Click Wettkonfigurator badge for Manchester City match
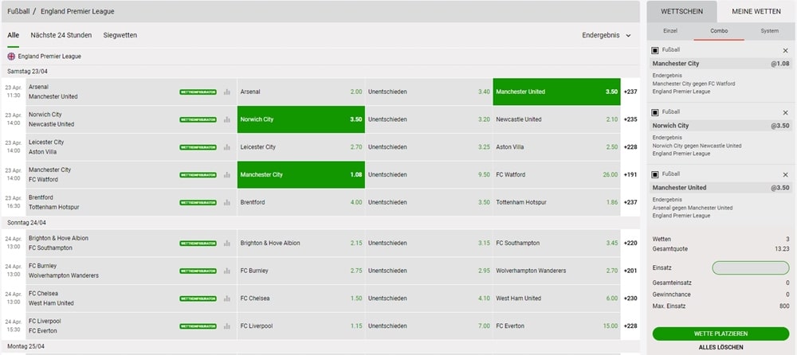The height and width of the screenshot is (355, 797). tap(198, 174)
